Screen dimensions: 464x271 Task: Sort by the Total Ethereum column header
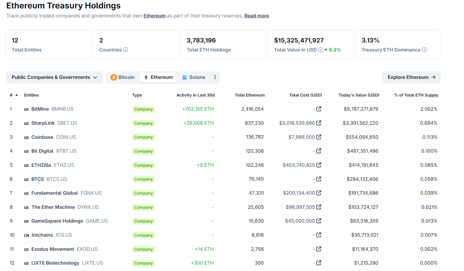click(x=250, y=95)
